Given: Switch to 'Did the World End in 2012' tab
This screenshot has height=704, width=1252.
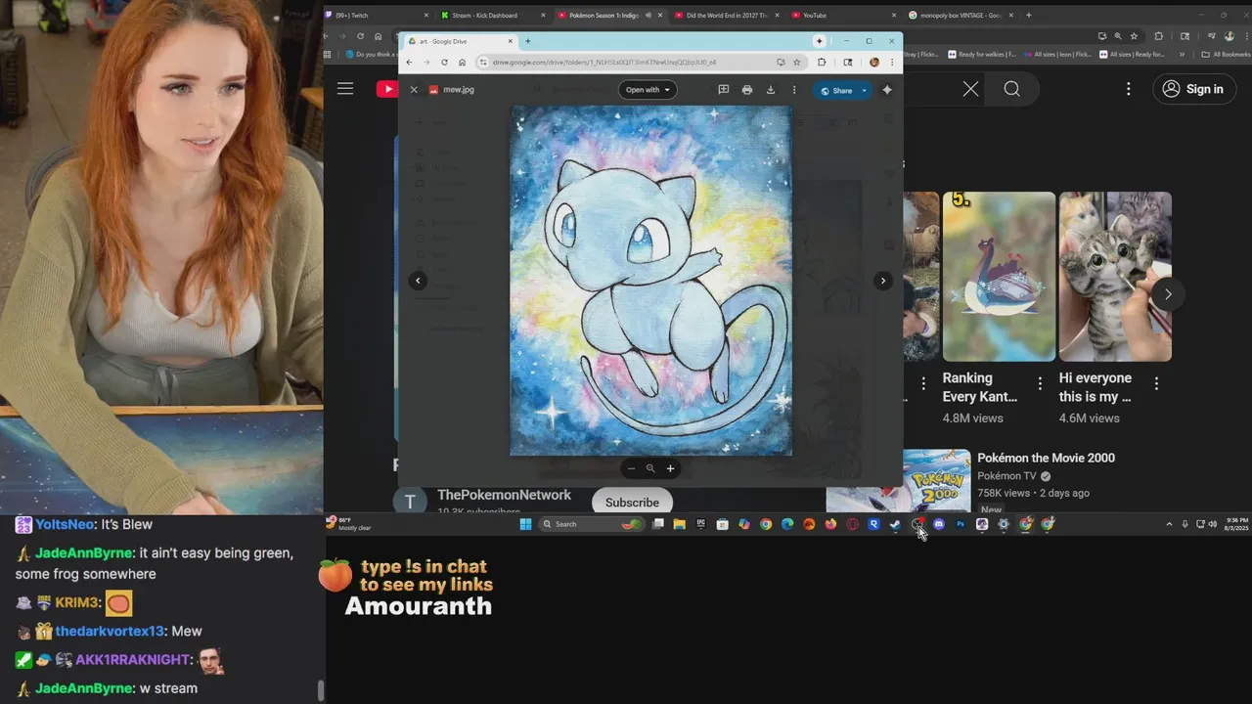Looking at the screenshot, I should pos(726,16).
